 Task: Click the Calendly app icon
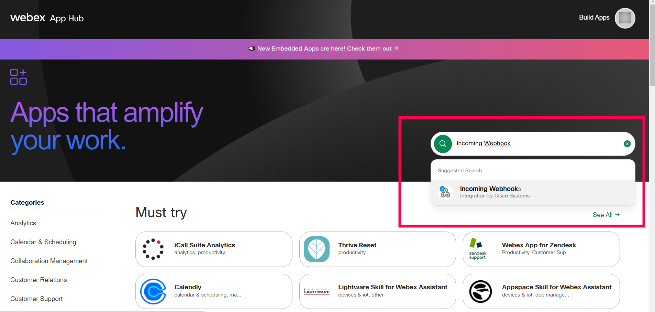153,291
